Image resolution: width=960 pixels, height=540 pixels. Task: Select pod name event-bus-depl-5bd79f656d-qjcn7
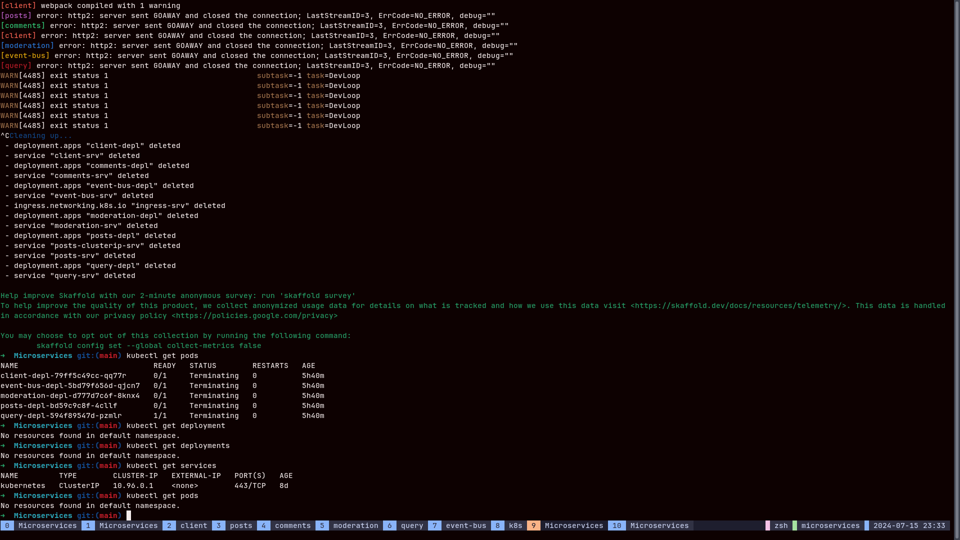point(70,385)
